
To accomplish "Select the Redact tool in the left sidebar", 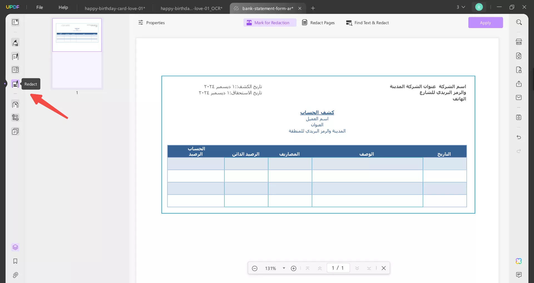I will tap(15, 84).
